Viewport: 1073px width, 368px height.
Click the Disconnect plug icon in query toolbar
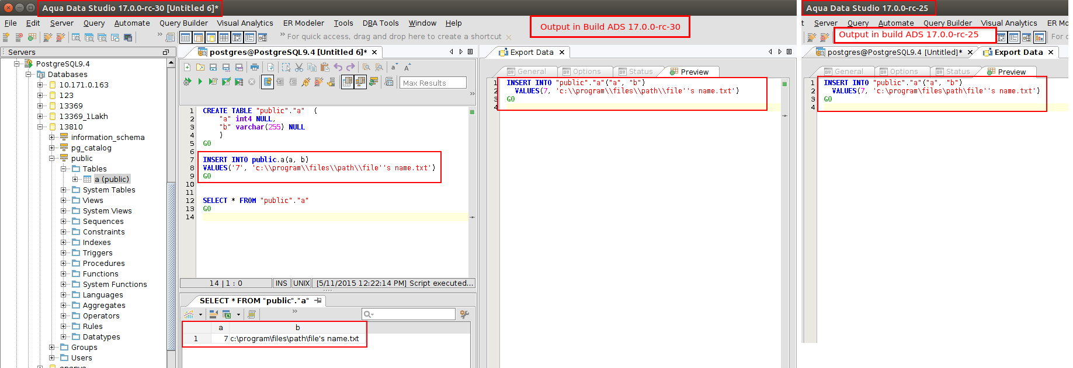pos(318,82)
